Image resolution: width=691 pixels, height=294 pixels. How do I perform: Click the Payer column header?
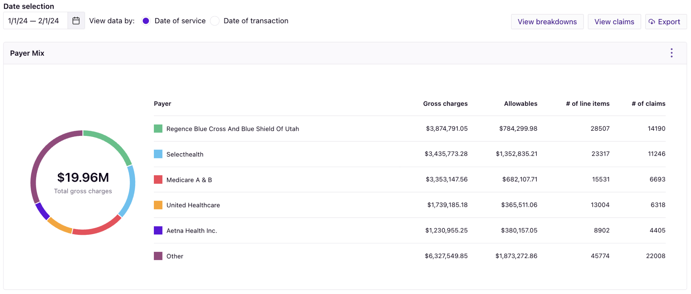click(163, 104)
